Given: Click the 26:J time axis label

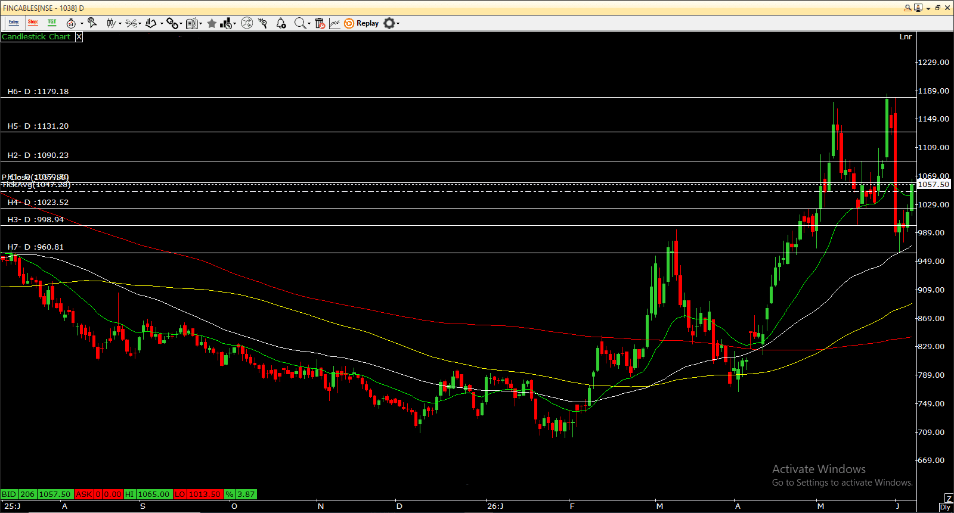Looking at the screenshot, I should tap(495, 506).
